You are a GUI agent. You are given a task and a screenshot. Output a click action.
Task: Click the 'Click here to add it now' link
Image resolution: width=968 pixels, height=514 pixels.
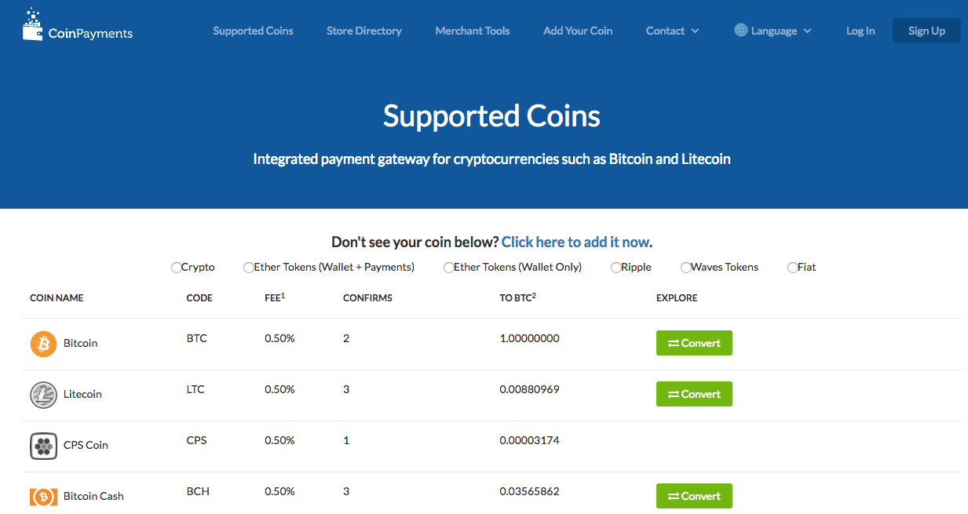coord(575,242)
